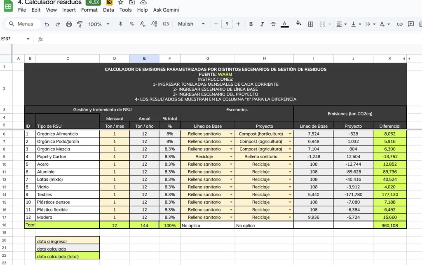Open the borders tool

point(310,24)
